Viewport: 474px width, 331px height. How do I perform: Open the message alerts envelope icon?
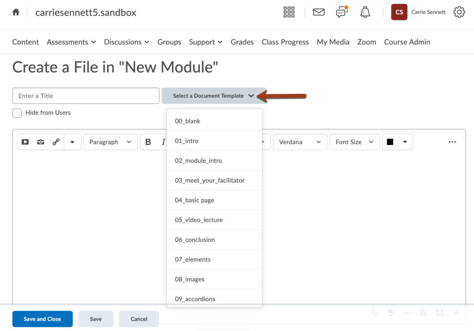tap(318, 12)
